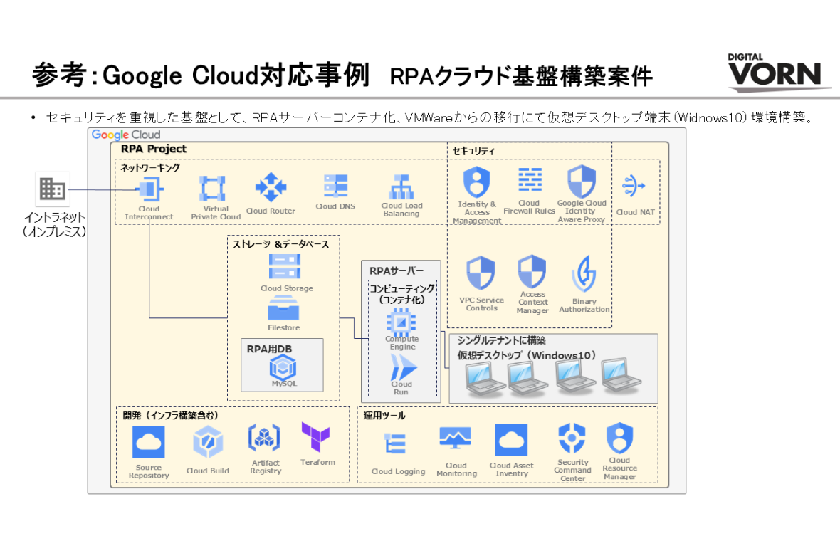Click the 'シングルテナントに構築' text

pos(501,340)
